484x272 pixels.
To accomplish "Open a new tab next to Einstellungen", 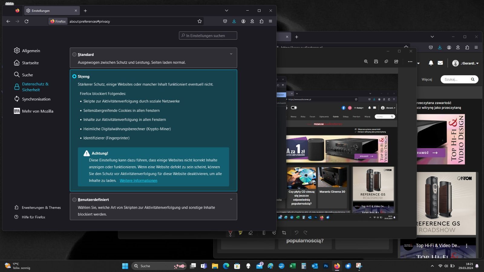I will [x=85, y=11].
